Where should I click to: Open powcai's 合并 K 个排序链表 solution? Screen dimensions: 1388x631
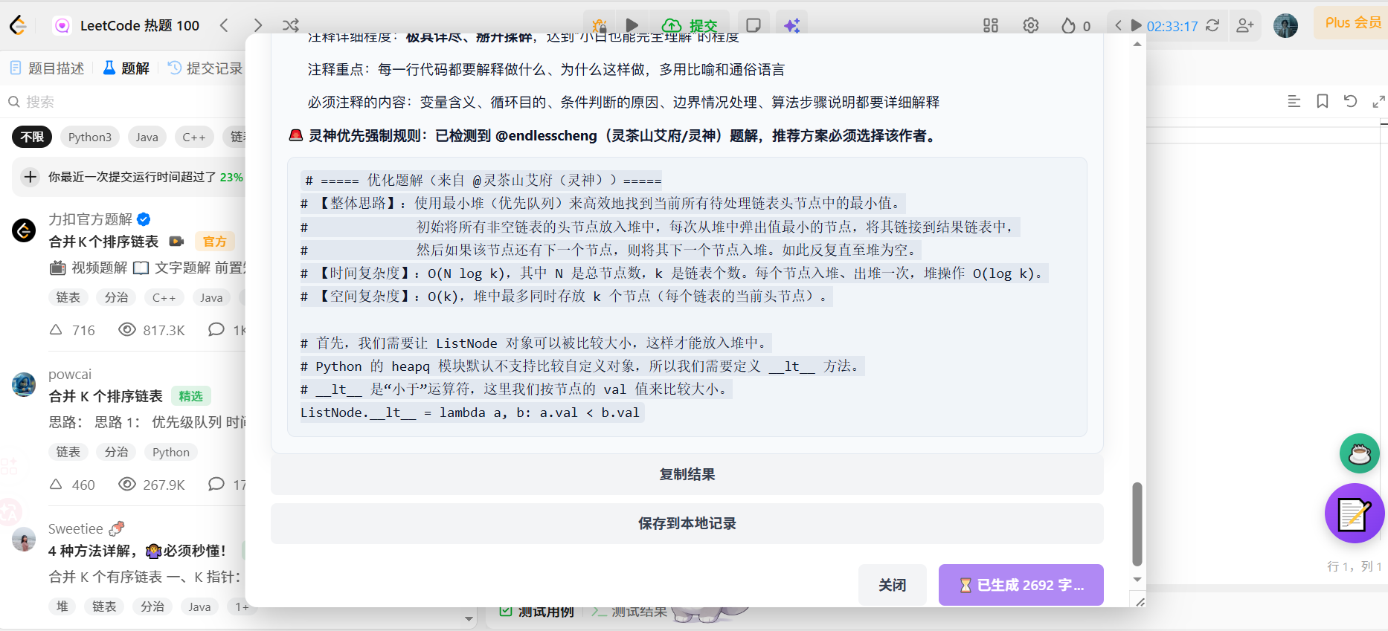106,396
